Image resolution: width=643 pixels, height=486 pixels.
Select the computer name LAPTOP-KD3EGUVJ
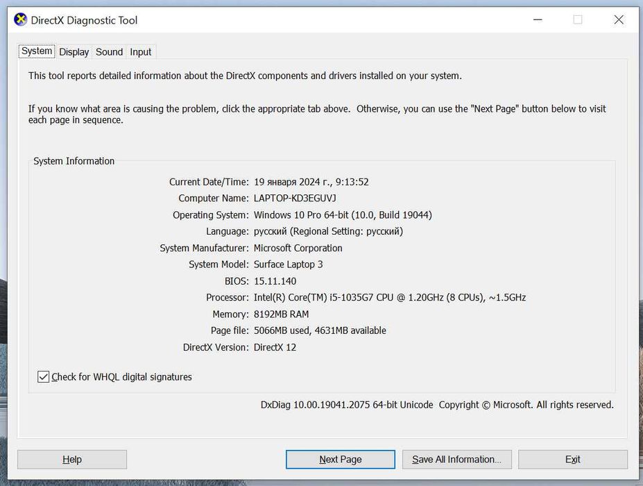pos(295,199)
